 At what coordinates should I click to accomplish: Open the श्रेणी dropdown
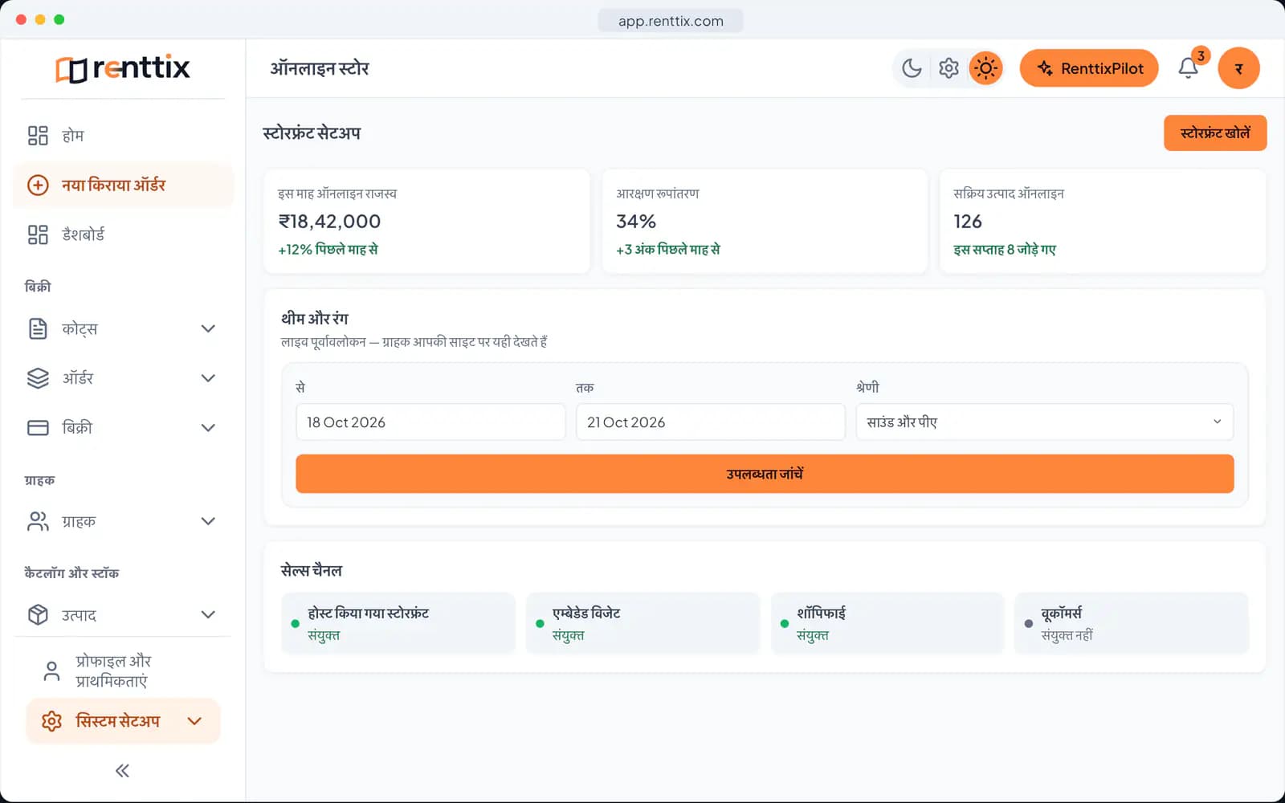tap(1044, 422)
